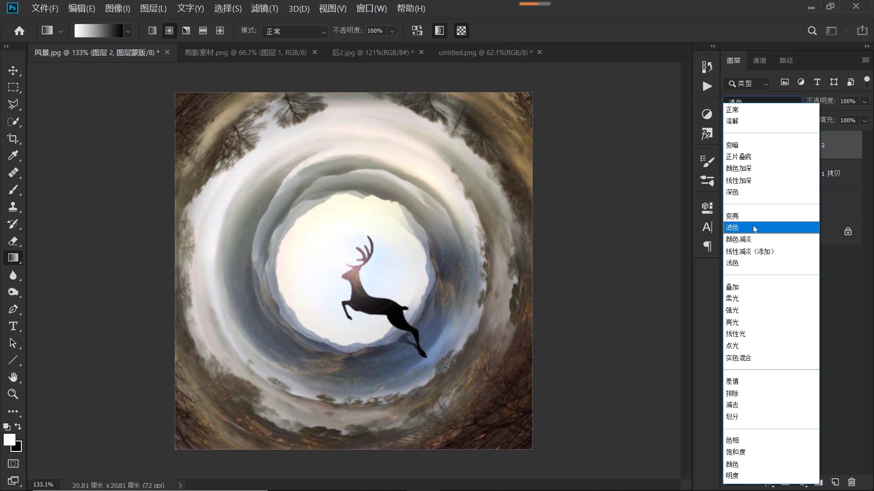Expand the gradient preset picker arrow
Image resolution: width=874 pixels, height=491 pixels.
[128, 31]
